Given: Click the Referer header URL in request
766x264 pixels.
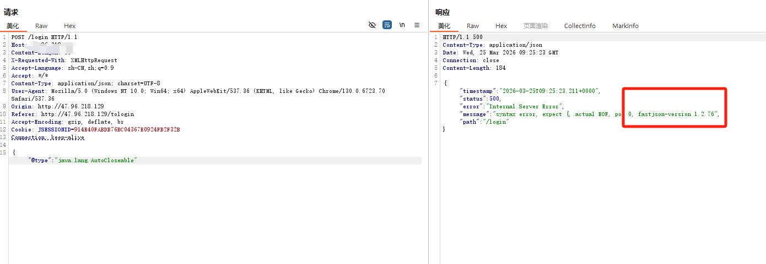Looking at the screenshot, I should tap(87, 114).
